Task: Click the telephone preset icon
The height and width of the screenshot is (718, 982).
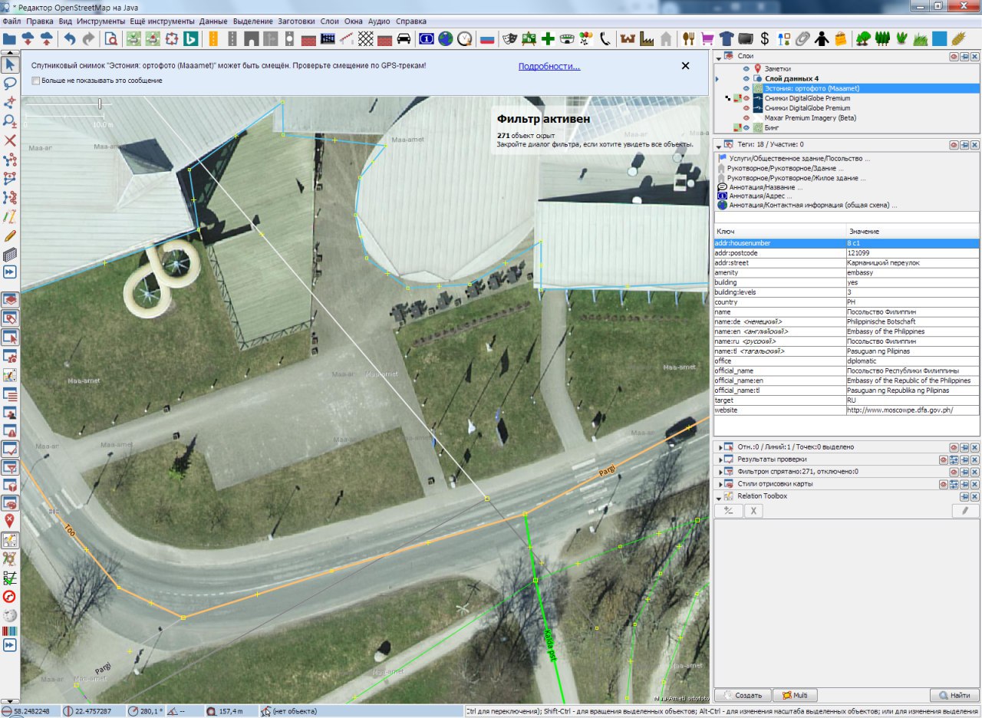Action: pyautogui.click(x=605, y=38)
